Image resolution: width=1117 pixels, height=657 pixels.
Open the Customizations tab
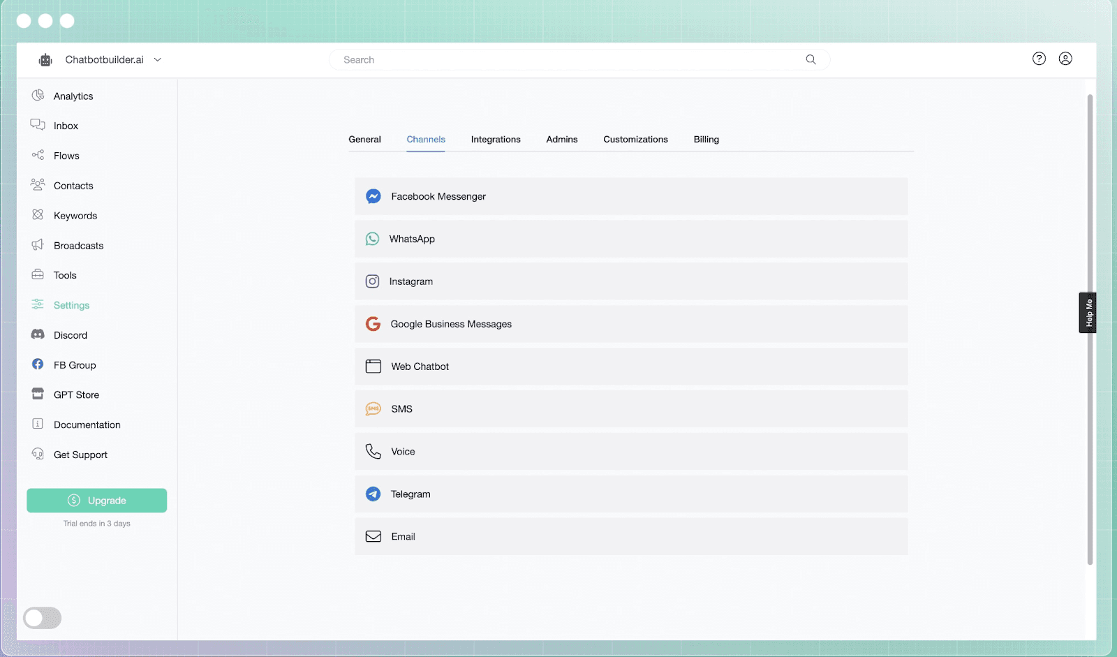pyautogui.click(x=636, y=140)
